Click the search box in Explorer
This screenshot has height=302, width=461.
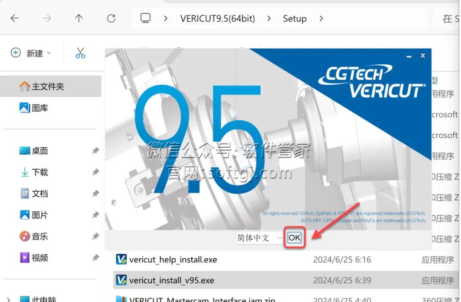pyautogui.click(x=447, y=18)
